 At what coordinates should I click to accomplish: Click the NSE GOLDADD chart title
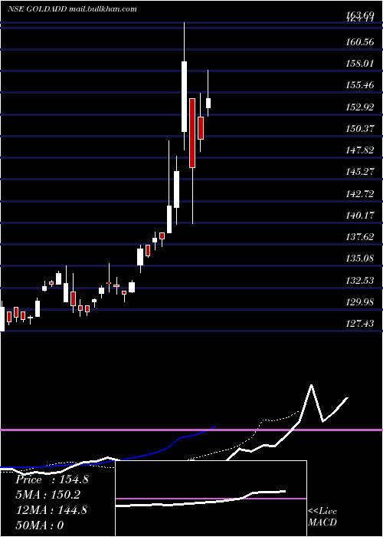72,9
